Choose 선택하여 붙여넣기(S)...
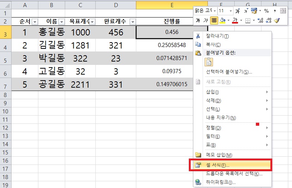The image size is (292, 188). (x=232, y=72)
